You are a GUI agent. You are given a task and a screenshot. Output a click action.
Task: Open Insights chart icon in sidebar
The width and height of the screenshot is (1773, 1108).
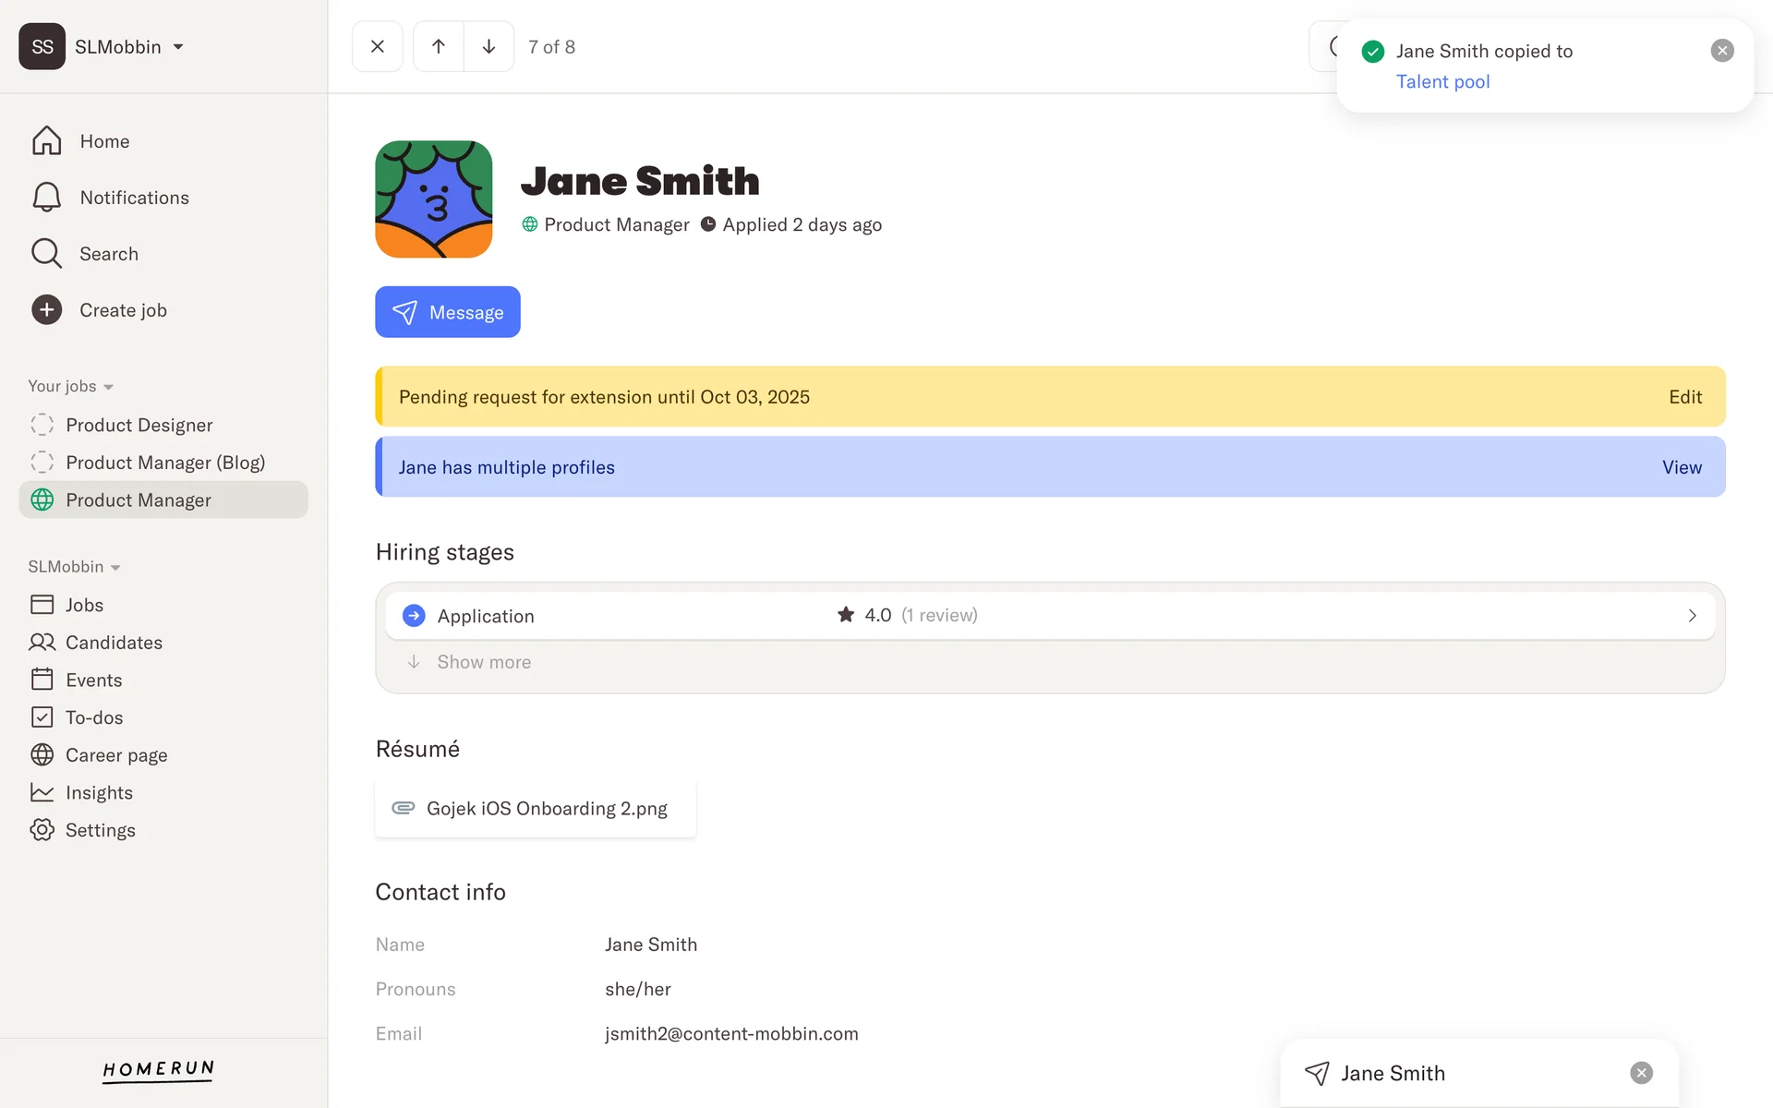42,792
